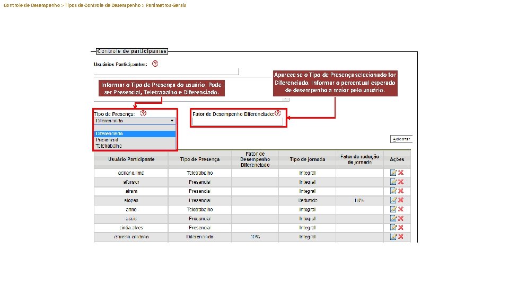
Task: Select the anne user cell
Action: click(x=131, y=210)
